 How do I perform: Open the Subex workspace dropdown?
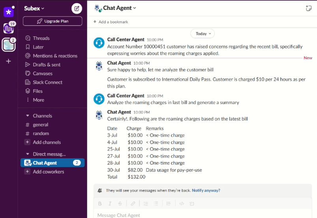pyautogui.click(x=34, y=8)
